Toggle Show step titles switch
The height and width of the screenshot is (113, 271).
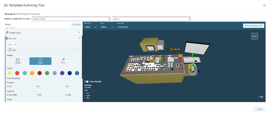click(x=87, y=81)
